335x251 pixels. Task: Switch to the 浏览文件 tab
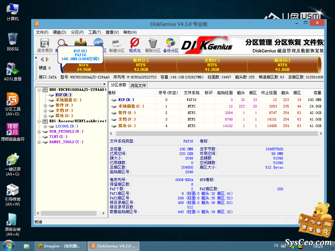pos(138,85)
